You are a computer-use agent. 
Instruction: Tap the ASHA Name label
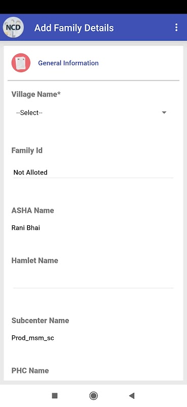[x=33, y=210]
